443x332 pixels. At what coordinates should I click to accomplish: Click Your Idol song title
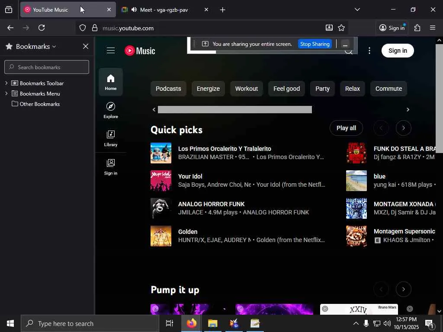[x=190, y=176]
